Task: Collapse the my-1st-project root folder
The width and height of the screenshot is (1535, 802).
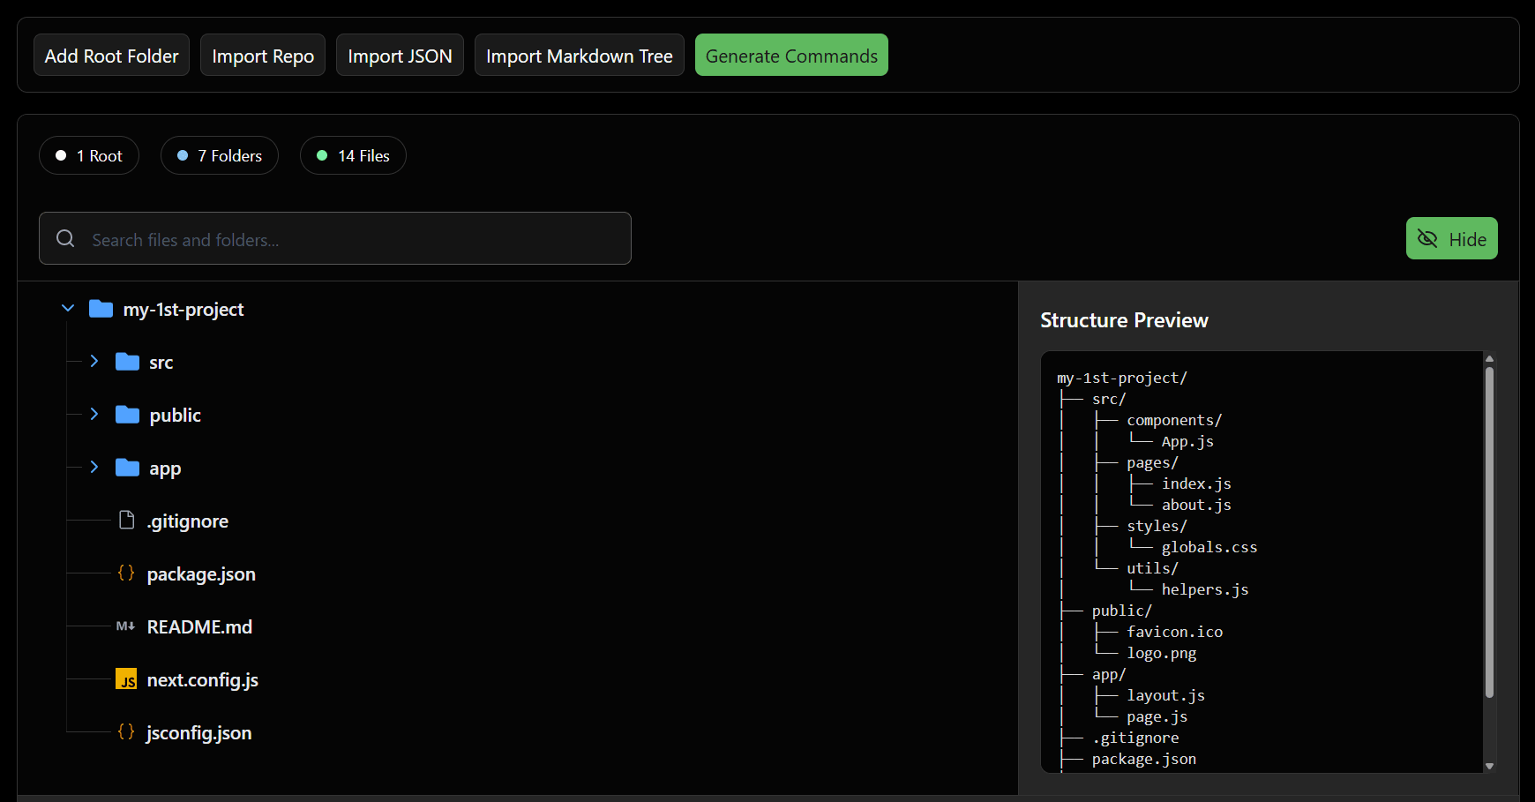Action: tap(68, 309)
